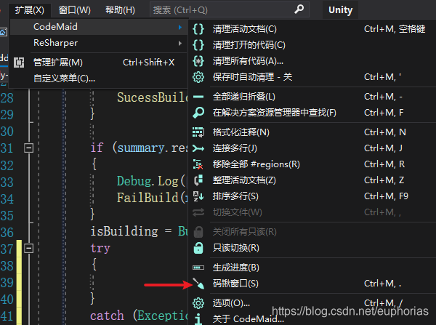Choose 连接多行(J) command

click(x=312, y=148)
